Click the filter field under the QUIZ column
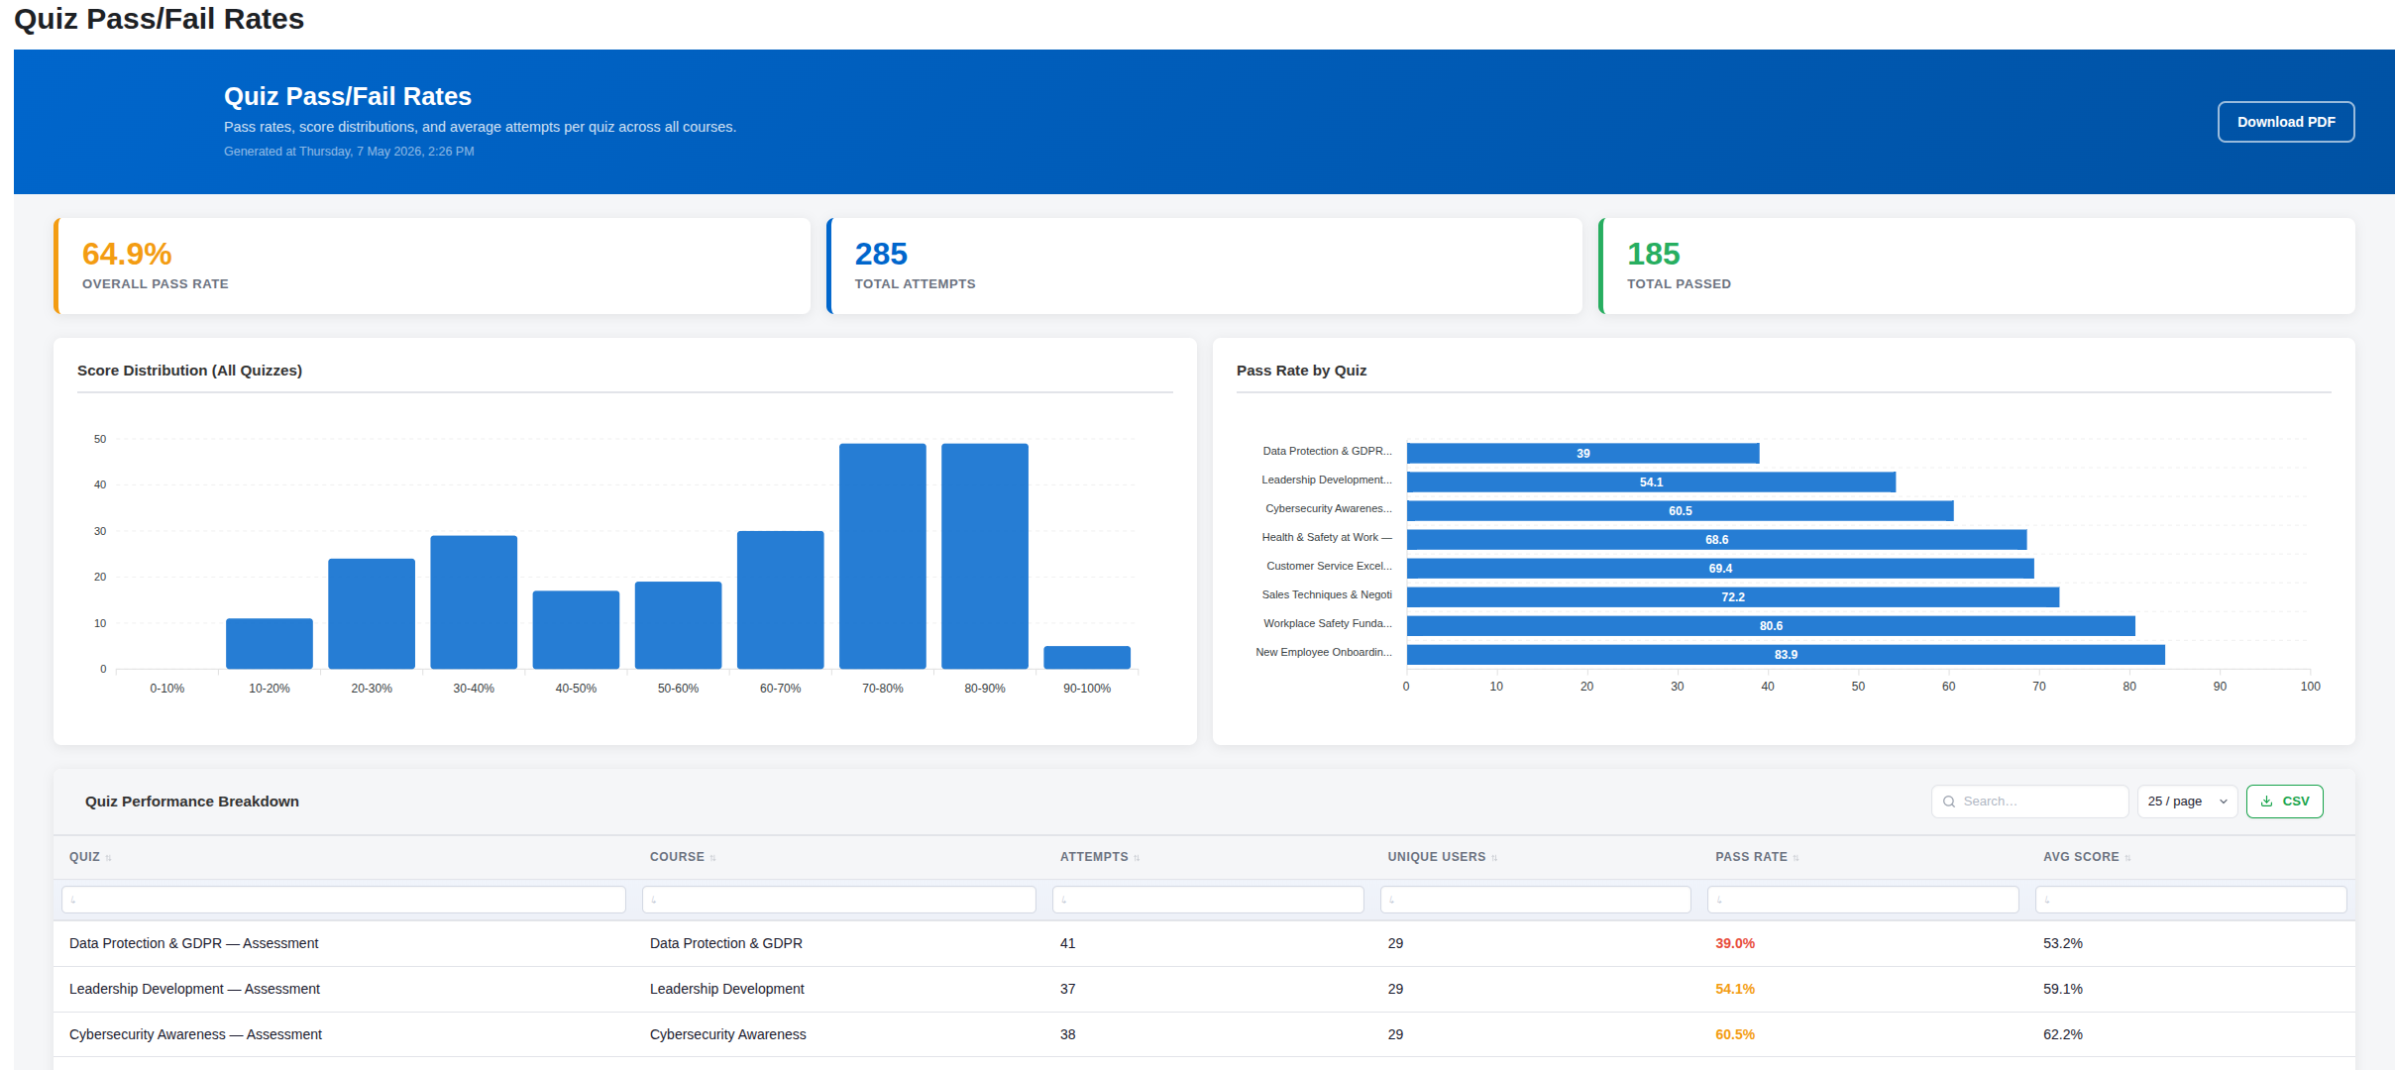This screenshot has width=2396, height=1070. point(343,900)
